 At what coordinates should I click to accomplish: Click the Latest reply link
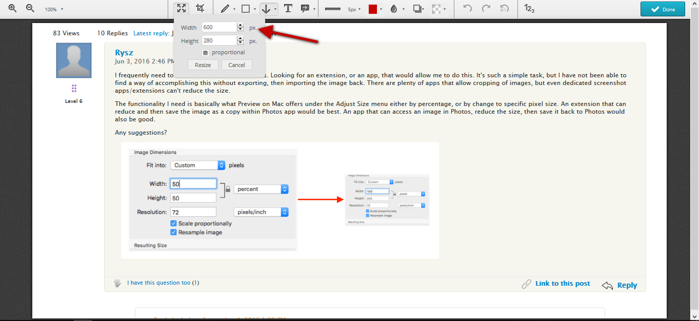151,33
